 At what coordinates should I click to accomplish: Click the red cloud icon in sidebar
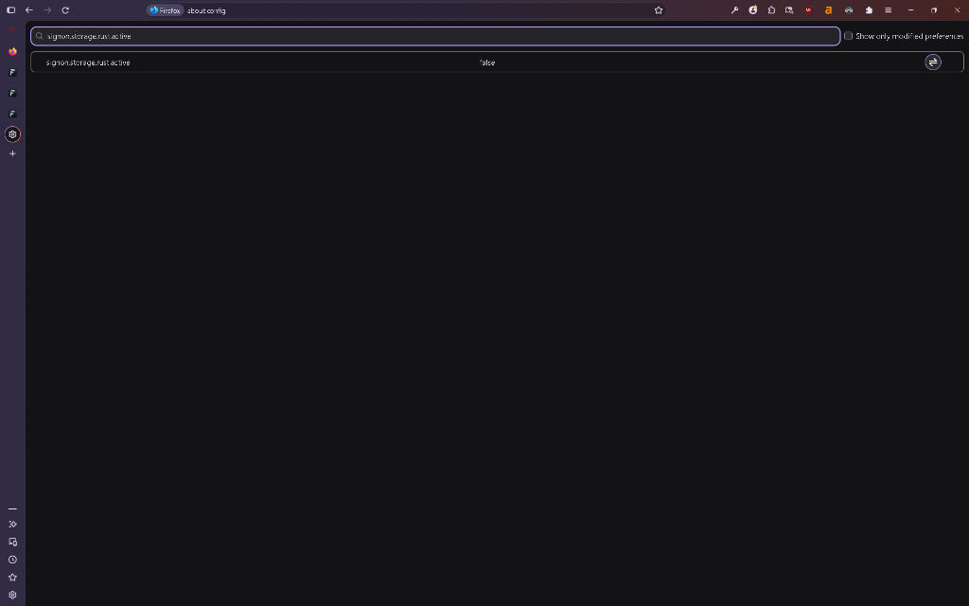pos(12,29)
